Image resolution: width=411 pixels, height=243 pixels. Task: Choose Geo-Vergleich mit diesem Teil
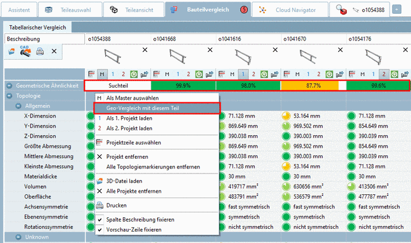[157, 108]
